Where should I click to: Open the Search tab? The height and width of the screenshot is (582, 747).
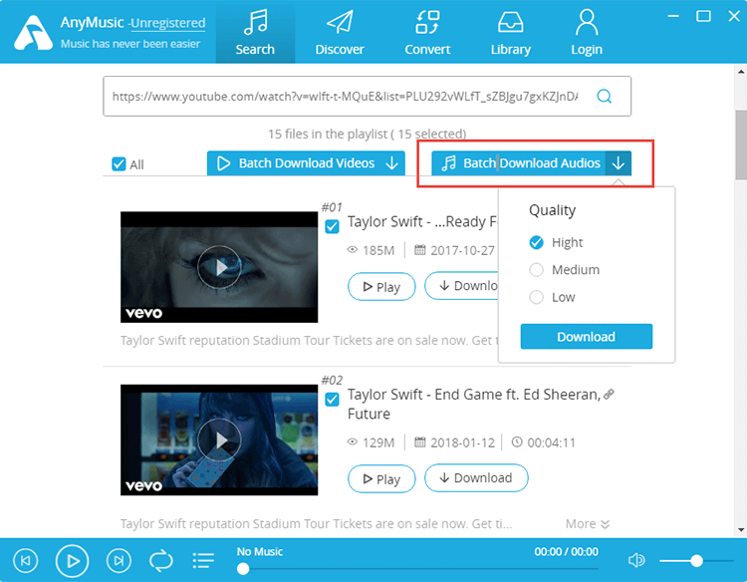(x=255, y=33)
